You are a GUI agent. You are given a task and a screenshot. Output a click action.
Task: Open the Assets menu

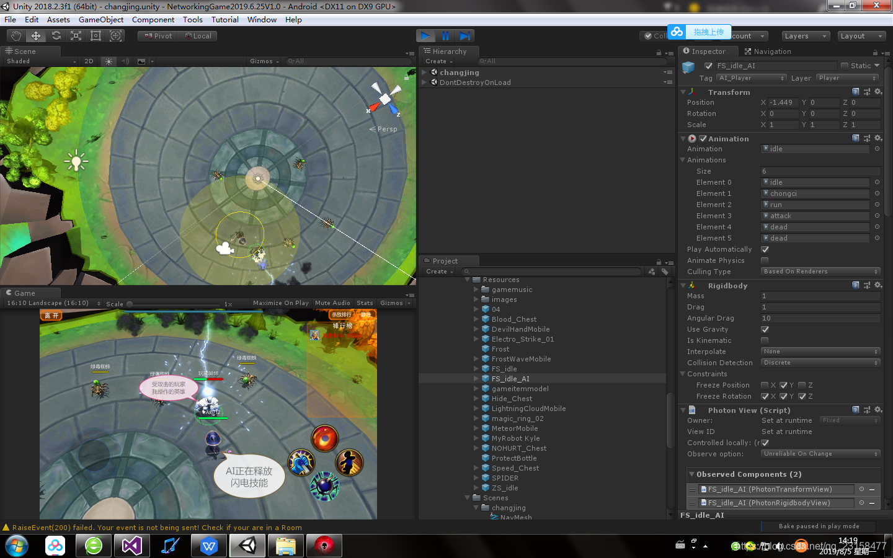tap(58, 20)
